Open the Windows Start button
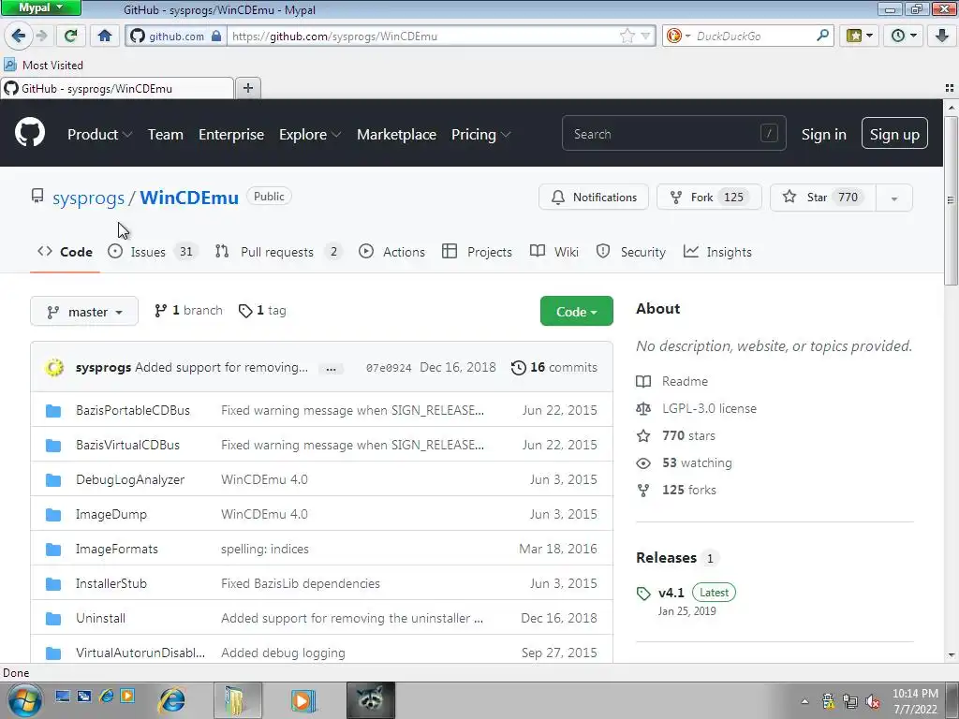 [23, 700]
